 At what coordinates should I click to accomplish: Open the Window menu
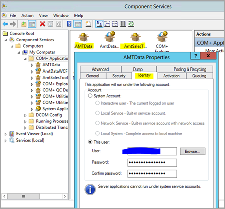click(x=61, y=16)
